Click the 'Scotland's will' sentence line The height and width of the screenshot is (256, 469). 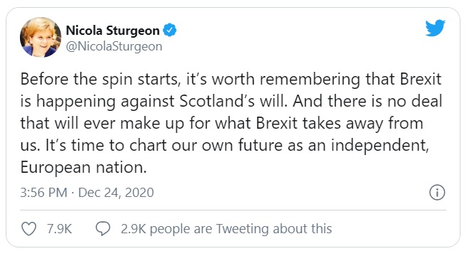[231, 102]
